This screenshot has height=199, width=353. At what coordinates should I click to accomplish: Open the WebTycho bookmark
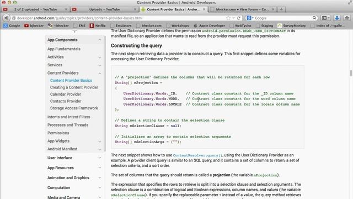[240, 26]
